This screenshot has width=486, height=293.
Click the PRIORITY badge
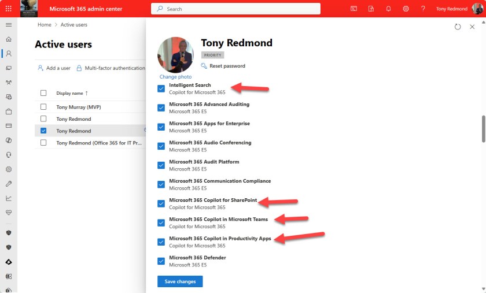pyautogui.click(x=213, y=55)
